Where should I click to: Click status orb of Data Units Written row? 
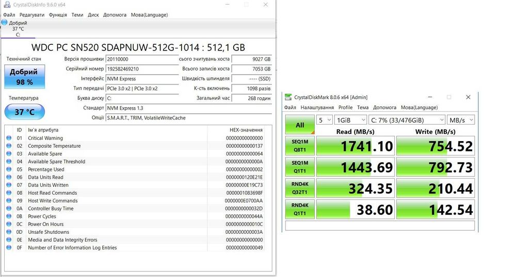(x=9, y=185)
